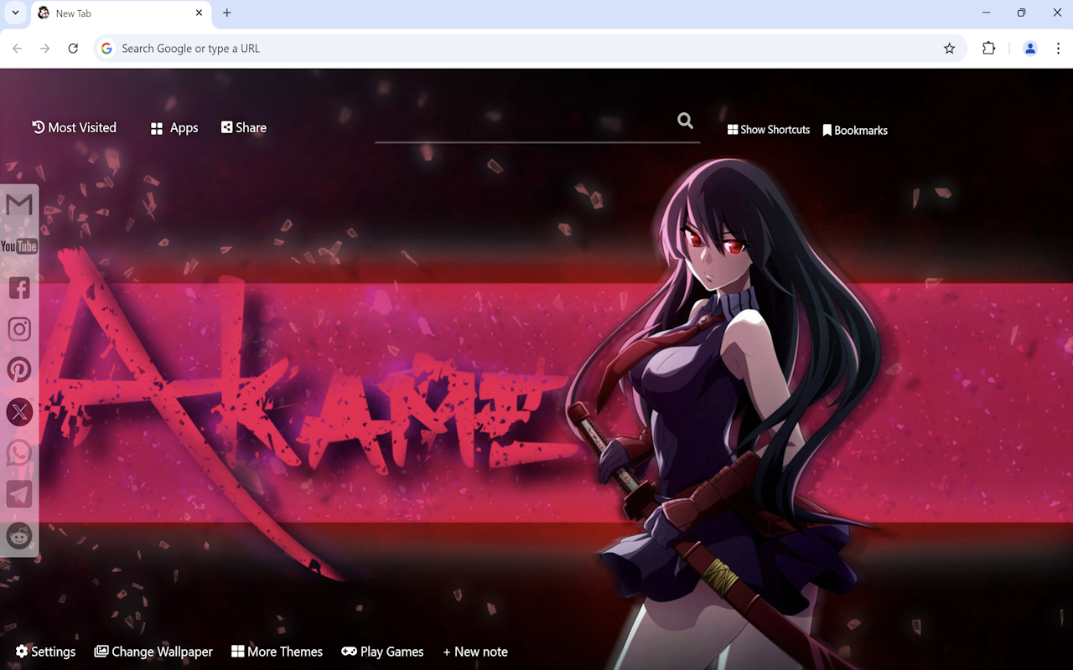Toggle Show Shortcuts
Viewport: 1073px width, 670px height.
768,129
